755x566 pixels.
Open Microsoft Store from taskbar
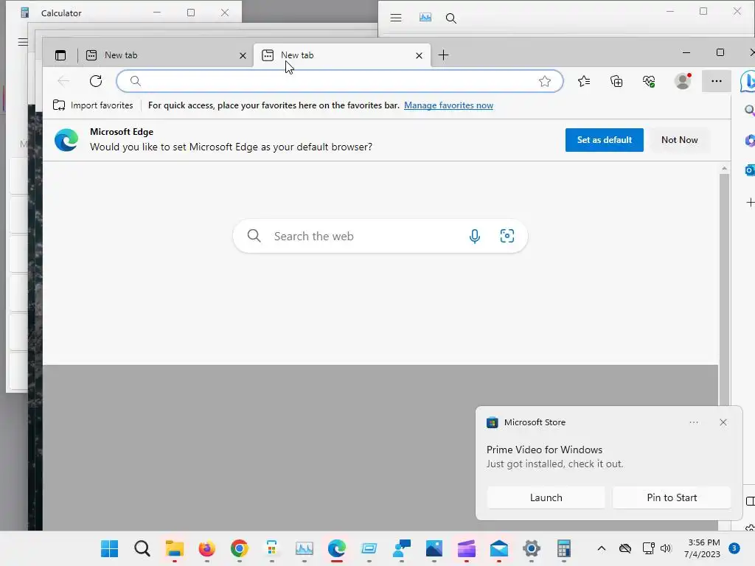tap(271, 548)
